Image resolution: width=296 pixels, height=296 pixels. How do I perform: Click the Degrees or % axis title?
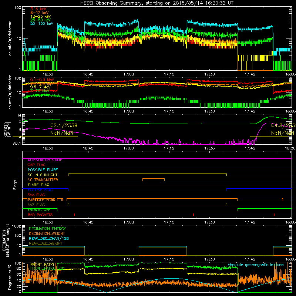click(x=10, y=277)
